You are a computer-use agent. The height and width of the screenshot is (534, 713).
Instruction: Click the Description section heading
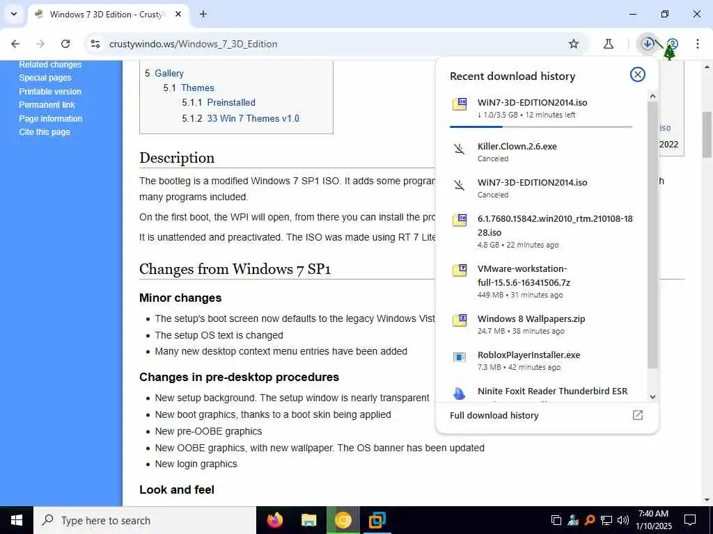(177, 158)
